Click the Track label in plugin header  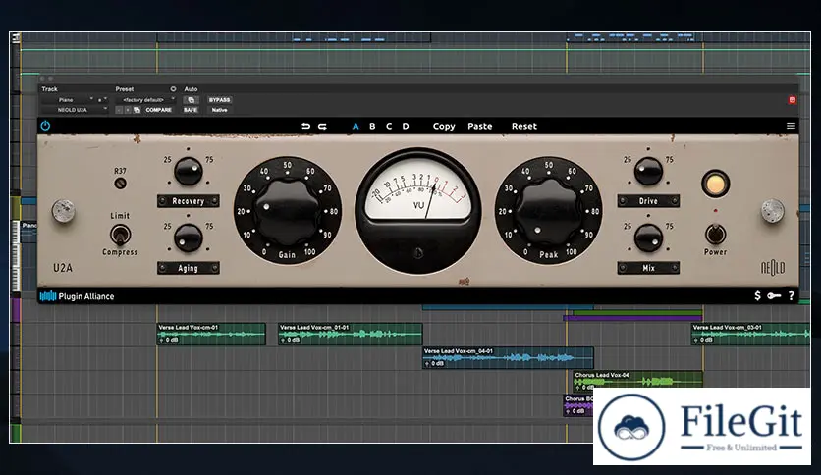[50, 89]
